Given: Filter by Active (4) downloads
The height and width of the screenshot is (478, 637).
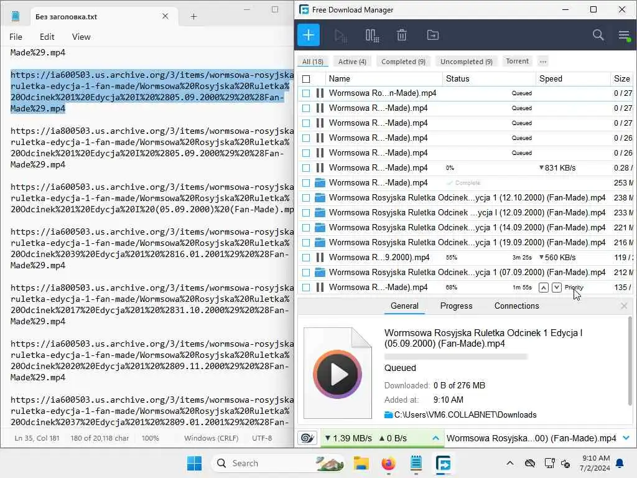Looking at the screenshot, I should pyautogui.click(x=352, y=62).
